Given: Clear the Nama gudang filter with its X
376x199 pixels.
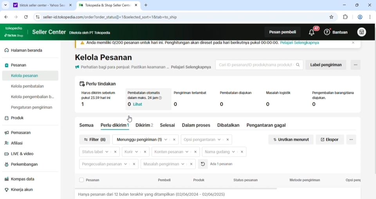Looking at the screenshot, I should (x=242, y=152).
